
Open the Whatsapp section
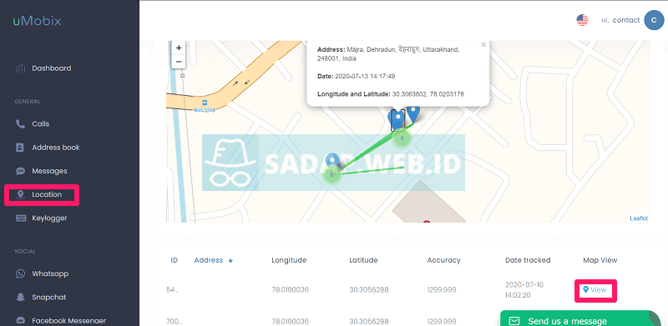click(50, 273)
